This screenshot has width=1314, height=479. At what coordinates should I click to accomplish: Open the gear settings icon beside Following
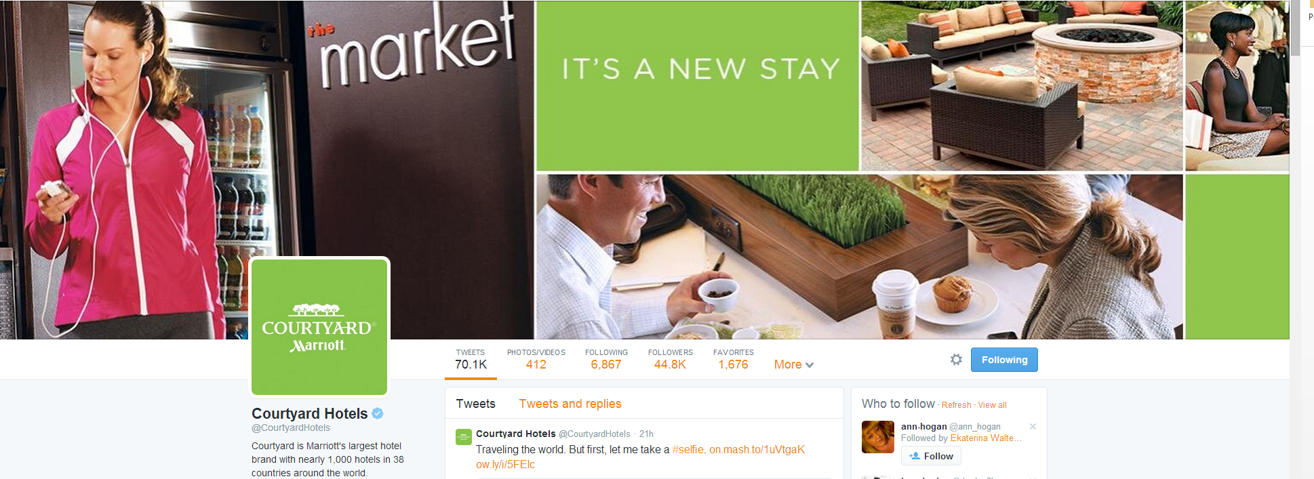click(956, 360)
